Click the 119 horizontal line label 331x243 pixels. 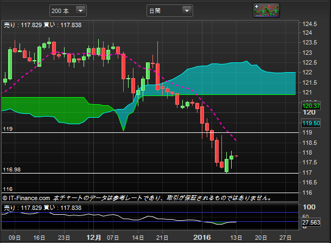point(8,129)
